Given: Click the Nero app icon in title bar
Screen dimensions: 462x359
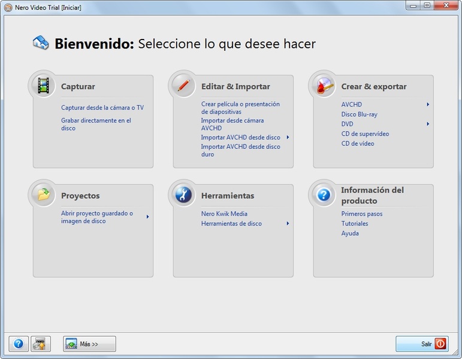Looking at the screenshot, I should coord(8,7).
